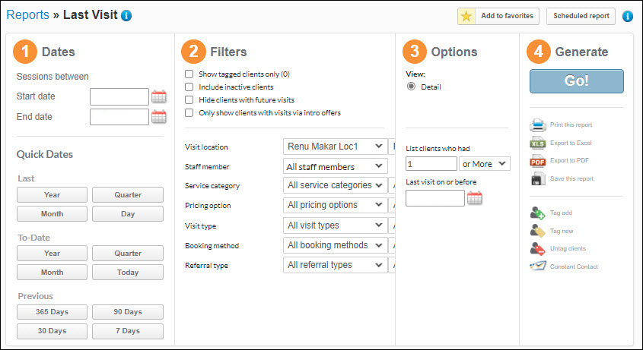
Task: Tick Hide clients with future visits
Action: (x=189, y=99)
